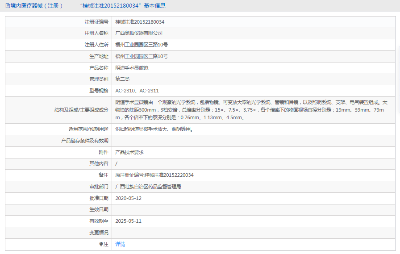Click registrant name 广西奥顺仪器有限公司
This screenshot has width=400, height=254.
pyautogui.click(x=139, y=33)
